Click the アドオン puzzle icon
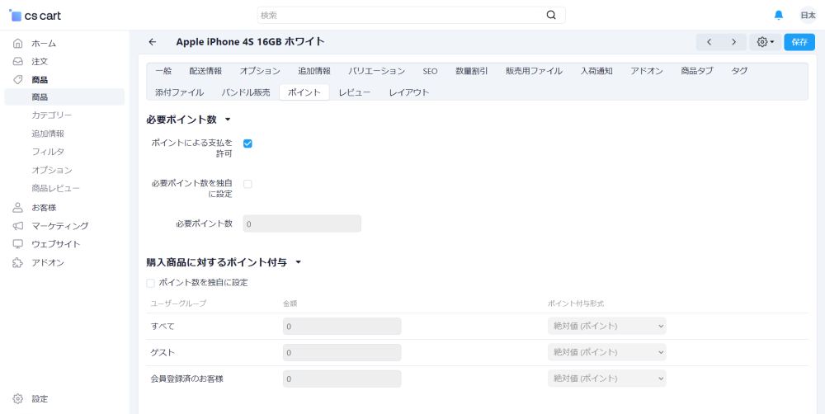825x414 pixels. 18,262
